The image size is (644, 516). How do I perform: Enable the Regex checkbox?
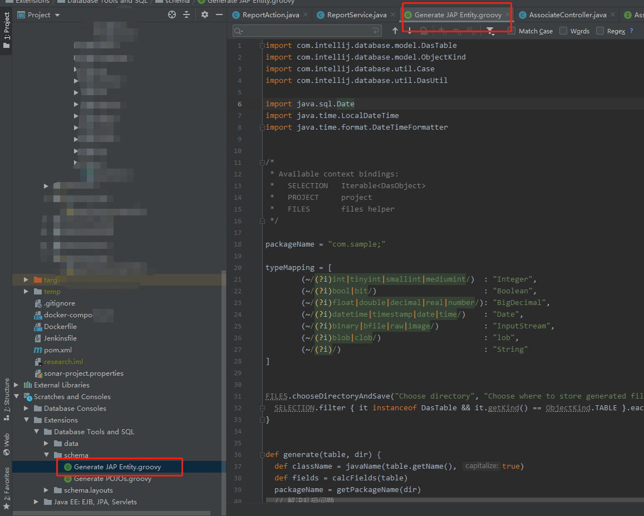[600, 31]
